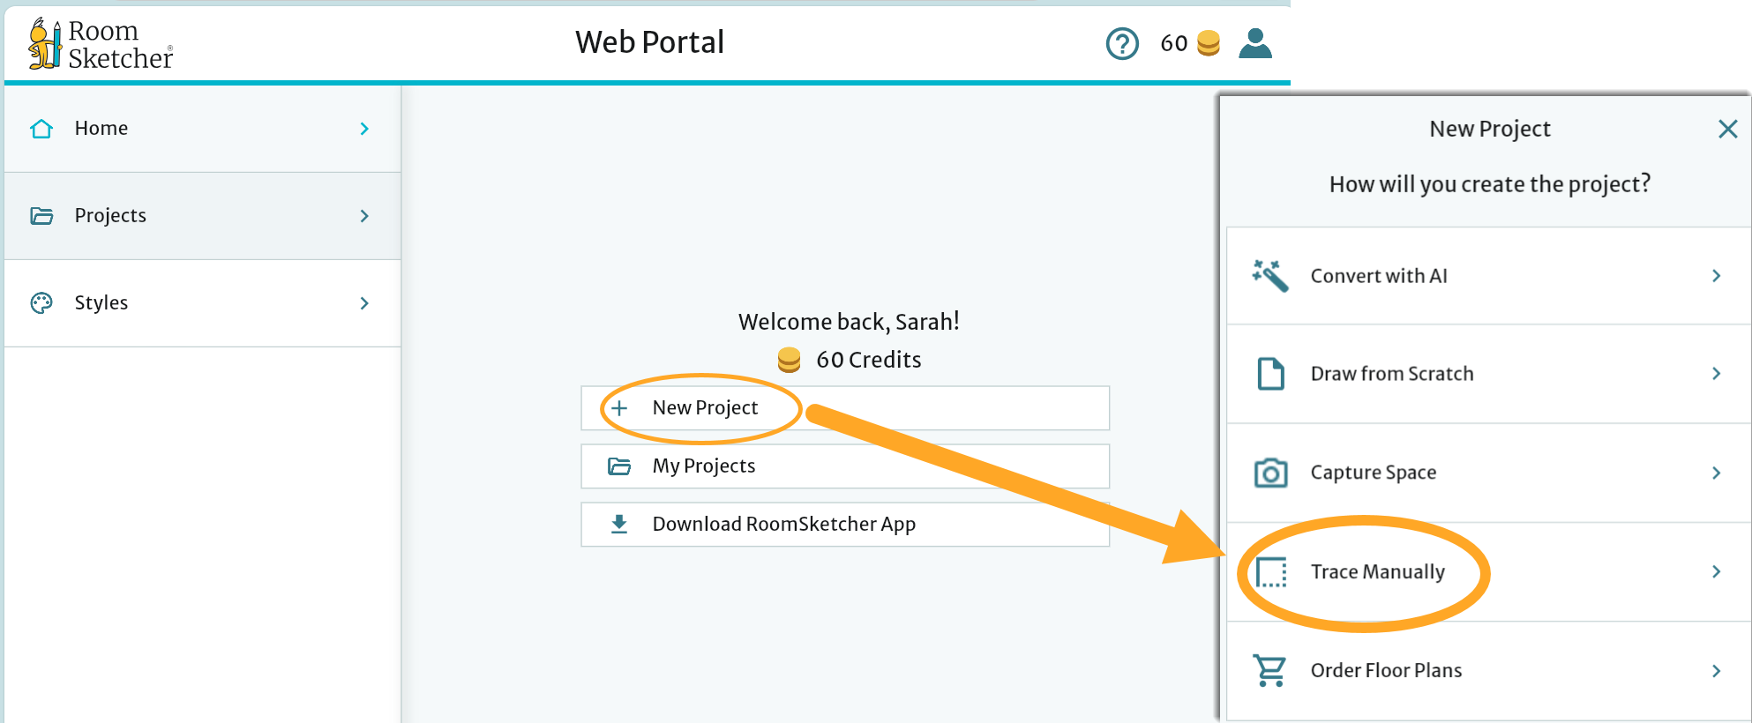Click the camera Capture Space icon
The width and height of the screenshot is (1752, 723).
(x=1270, y=473)
